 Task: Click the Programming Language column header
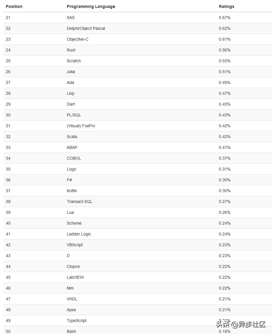pos(91,6)
